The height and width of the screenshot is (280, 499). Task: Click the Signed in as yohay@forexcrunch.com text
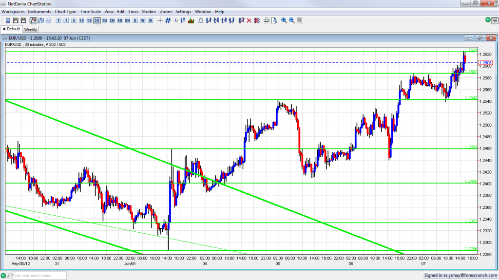click(461, 275)
